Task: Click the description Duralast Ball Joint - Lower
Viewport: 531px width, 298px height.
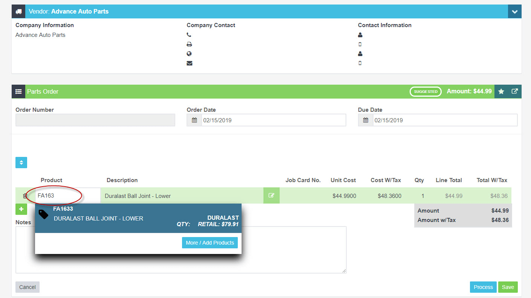Action: click(138, 196)
